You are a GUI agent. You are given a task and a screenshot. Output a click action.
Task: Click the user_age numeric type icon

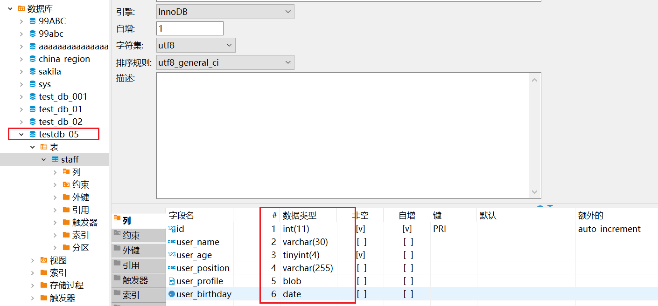coord(171,255)
